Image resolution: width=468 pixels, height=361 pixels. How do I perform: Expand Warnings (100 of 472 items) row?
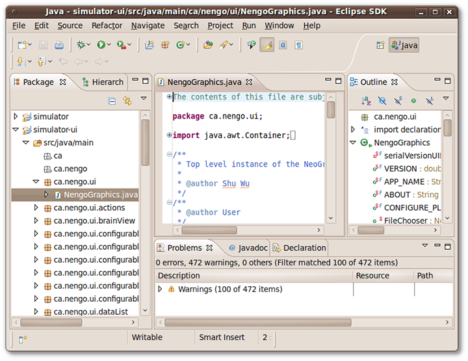[161, 289]
